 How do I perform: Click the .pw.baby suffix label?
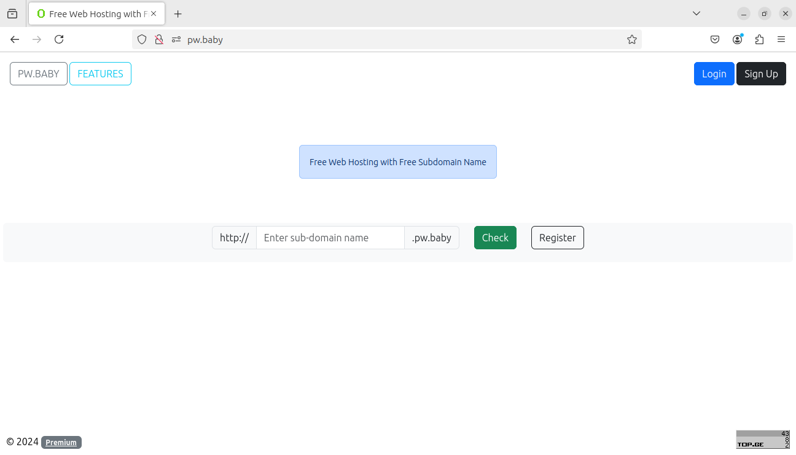point(432,238)
